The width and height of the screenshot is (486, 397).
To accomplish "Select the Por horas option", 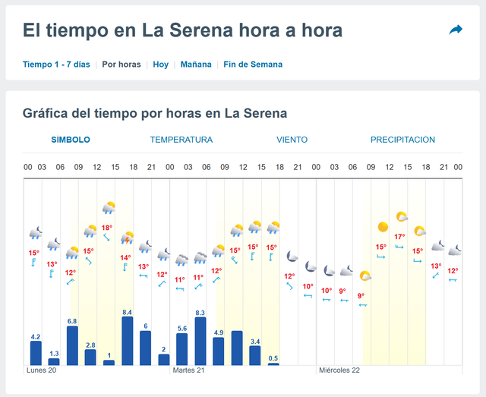I will click(x=121, y=65).
